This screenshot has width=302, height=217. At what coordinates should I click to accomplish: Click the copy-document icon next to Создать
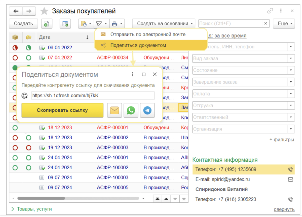pos(47,24)
